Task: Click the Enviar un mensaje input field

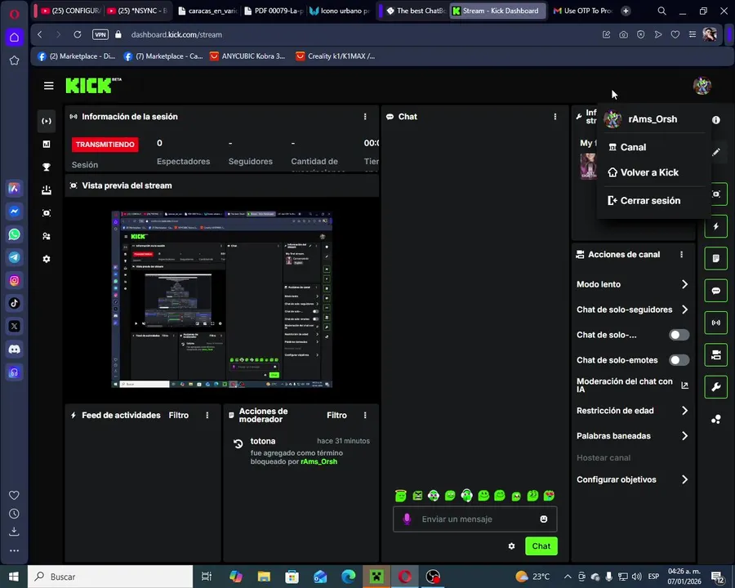Action: click(474, 519)
